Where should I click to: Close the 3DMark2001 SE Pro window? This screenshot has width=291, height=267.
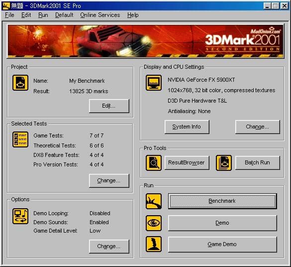coord(285,6)
